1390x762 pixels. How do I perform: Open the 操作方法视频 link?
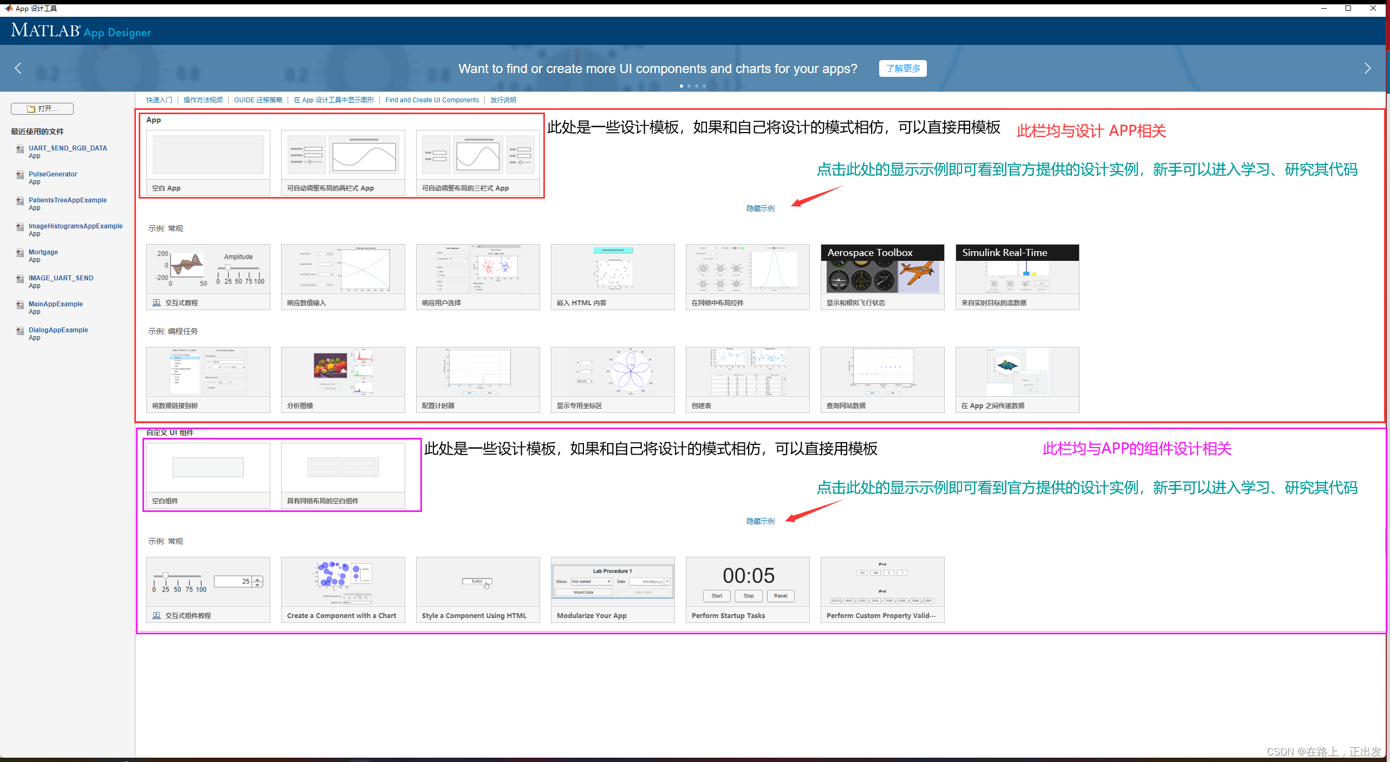point(203,100)
